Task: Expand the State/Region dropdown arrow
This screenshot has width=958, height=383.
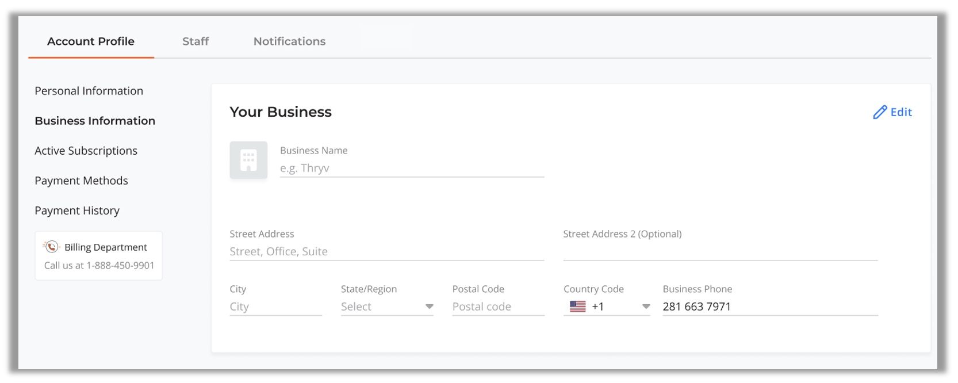Action: coord(429,307)
